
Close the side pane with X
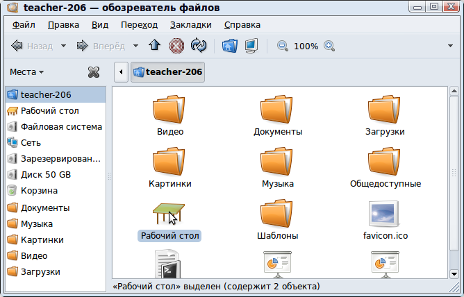pyautogui.click(x=94, y=71)
